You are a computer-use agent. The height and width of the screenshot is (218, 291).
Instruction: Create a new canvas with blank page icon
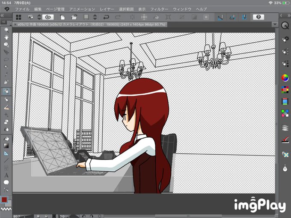(x=63, y=17)
